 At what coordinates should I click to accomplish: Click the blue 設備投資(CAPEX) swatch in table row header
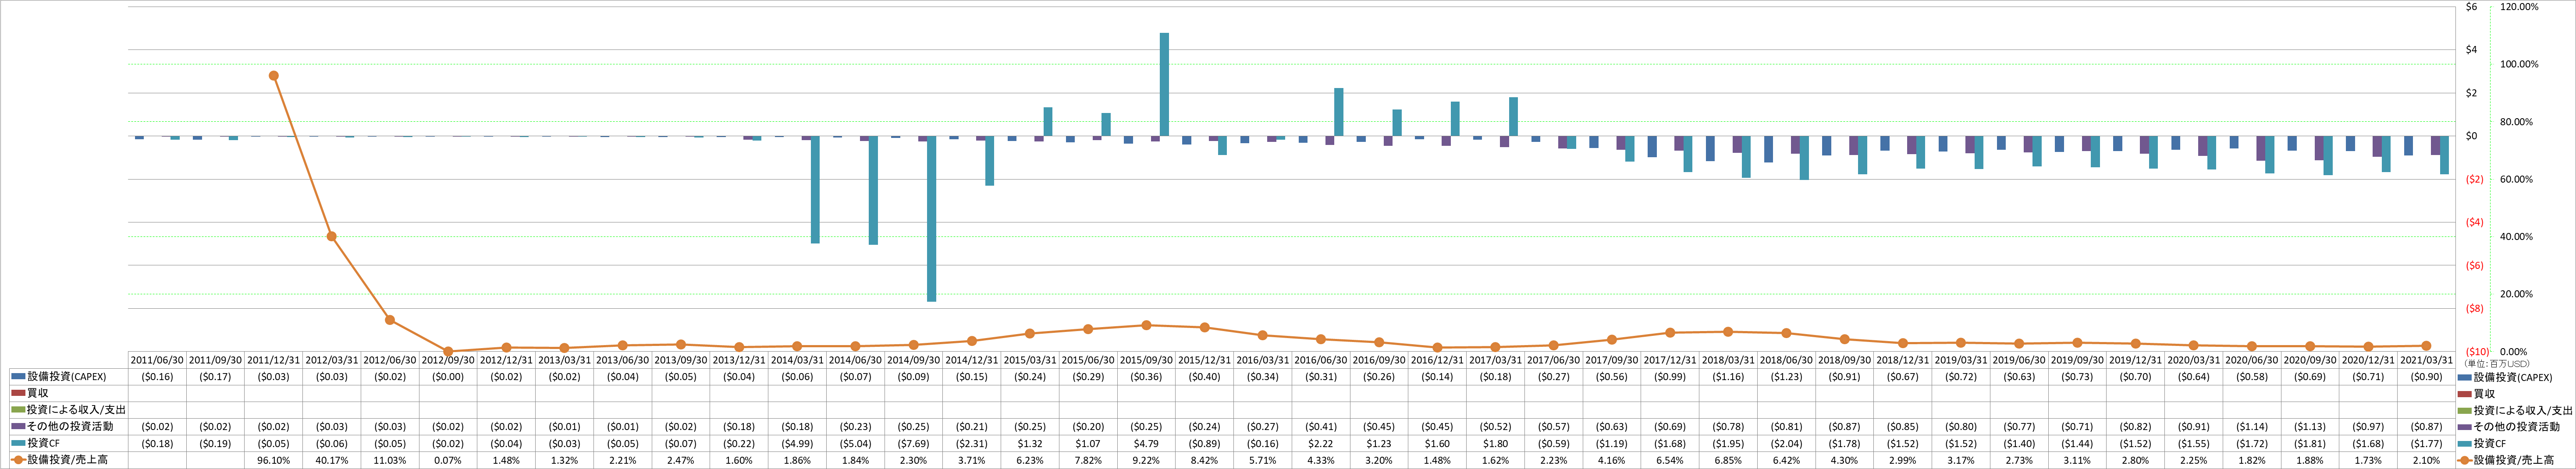click(18, 377)
